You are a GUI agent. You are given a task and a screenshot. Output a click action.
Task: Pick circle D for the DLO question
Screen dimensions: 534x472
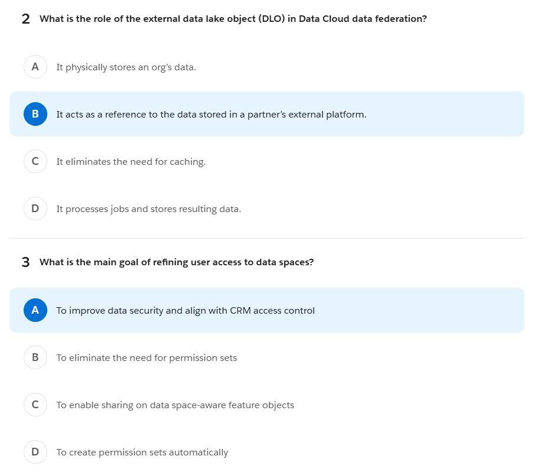point(35,209)
